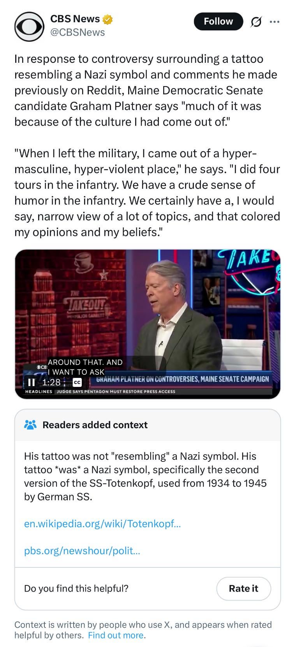Open the pbs.org newshour link
The image size is (296, 647).
click(82, 551)
